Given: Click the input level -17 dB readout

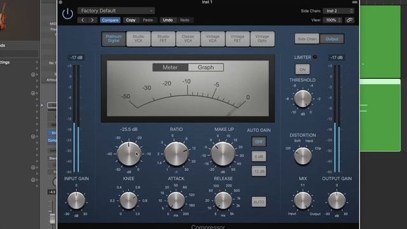Looking at the screenshot, I should click(76, 58).
